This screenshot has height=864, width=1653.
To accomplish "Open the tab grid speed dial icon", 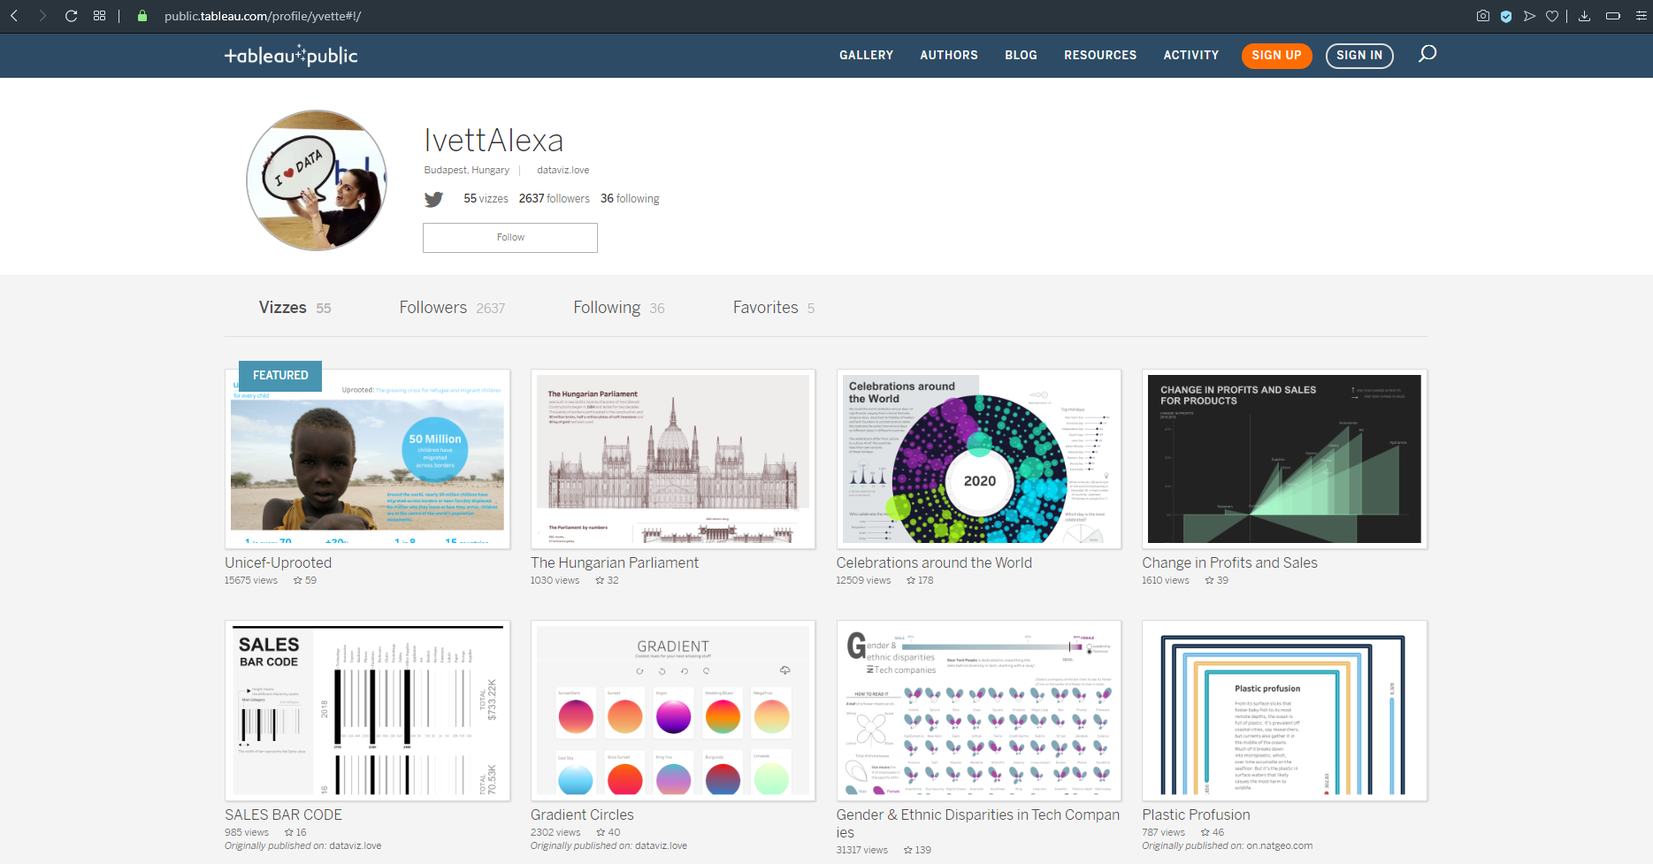I will pyautogui.click(x=99, y=16).
